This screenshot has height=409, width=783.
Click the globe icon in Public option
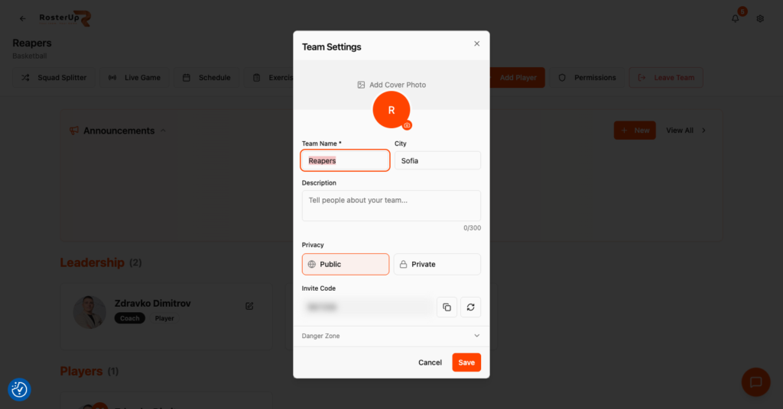[x=312, y=264]
